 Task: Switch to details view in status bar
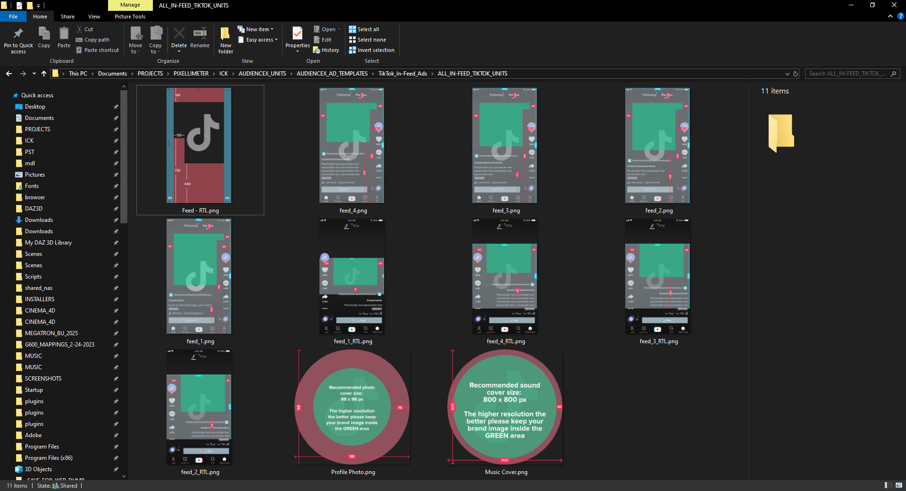(888, 485)
